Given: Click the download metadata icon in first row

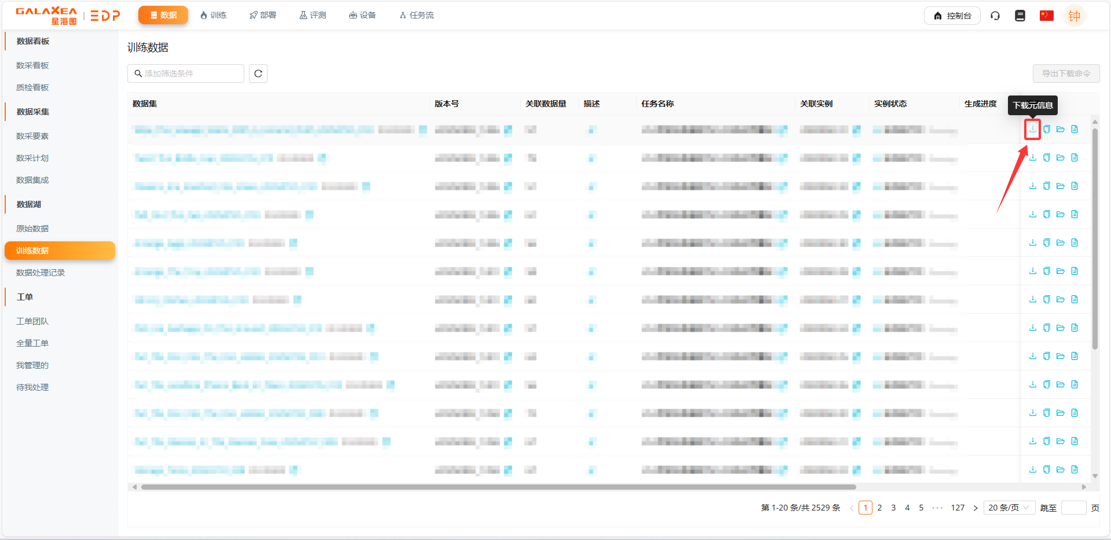Looking at the screenshot, I should (1032, 129).
